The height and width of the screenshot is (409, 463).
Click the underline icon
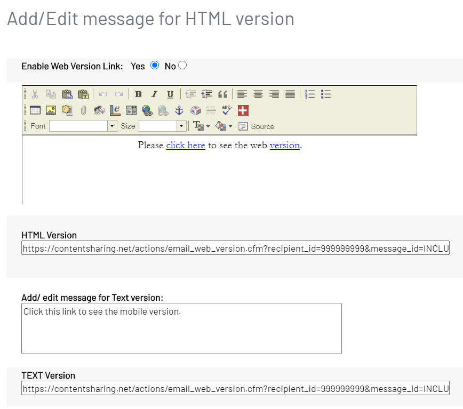click(x=170, y=94)
